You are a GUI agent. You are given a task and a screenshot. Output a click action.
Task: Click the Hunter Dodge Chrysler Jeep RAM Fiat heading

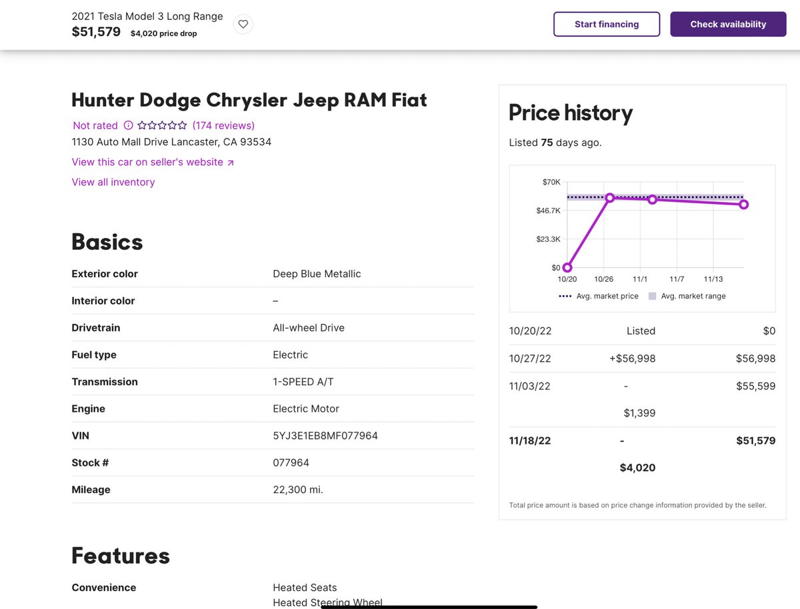(x=249, y=100)
